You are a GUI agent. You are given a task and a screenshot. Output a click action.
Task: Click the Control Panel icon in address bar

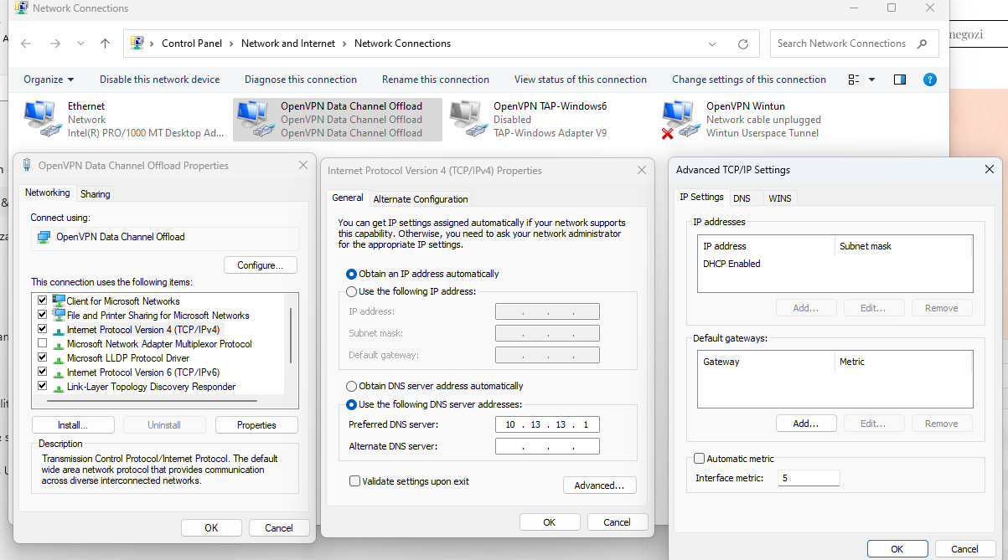coord(137,44)
